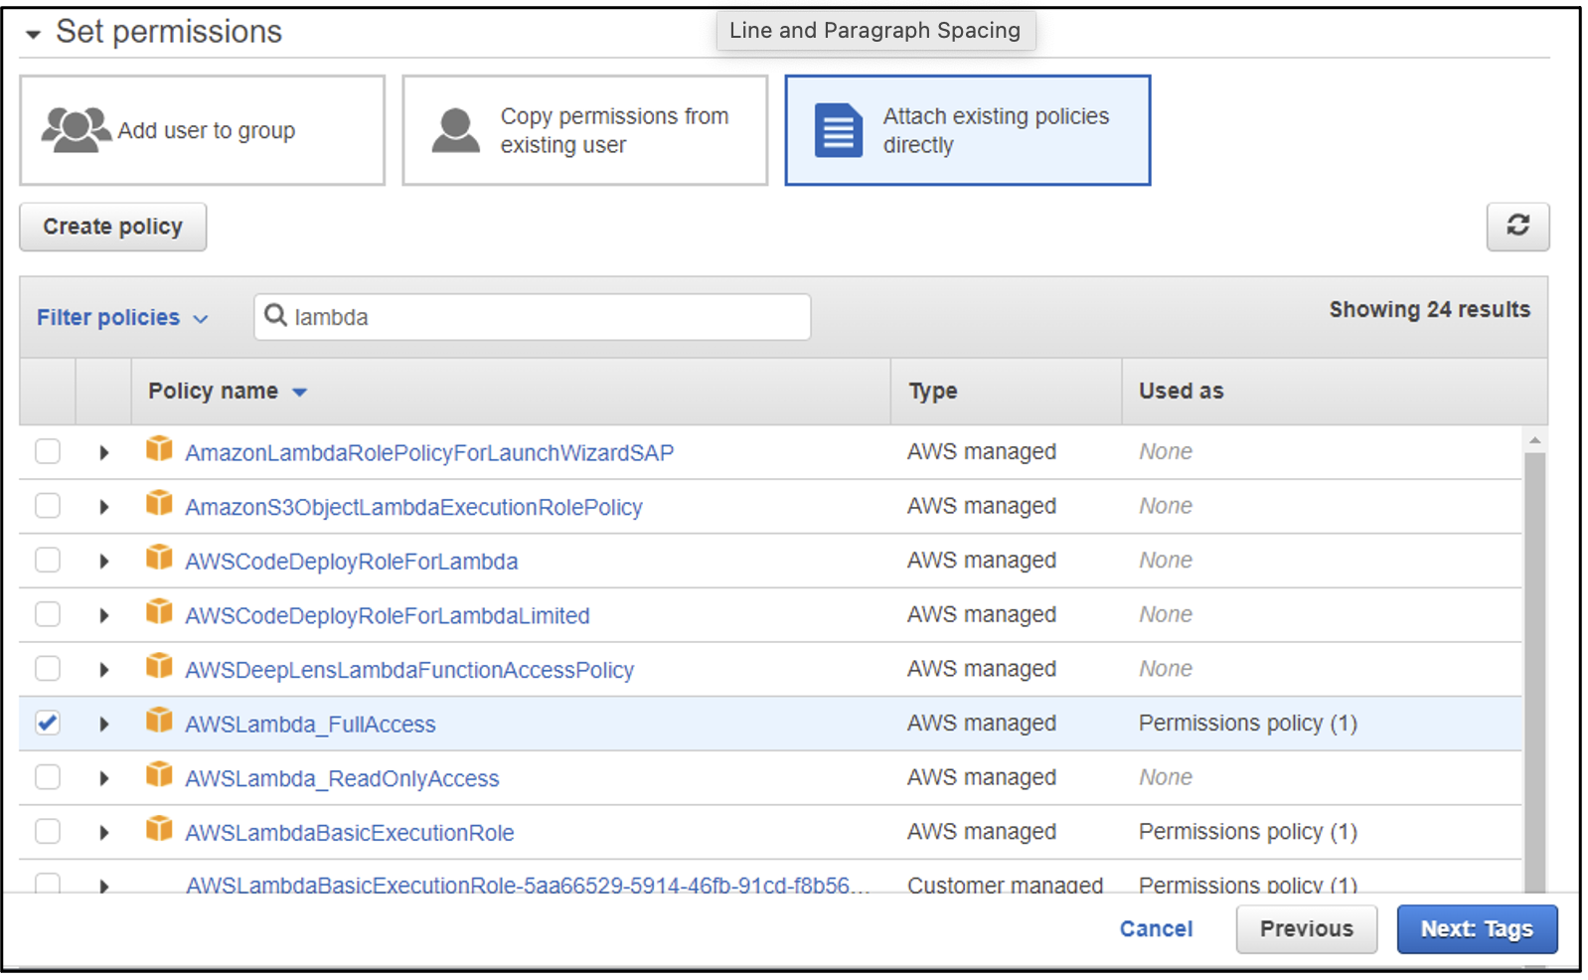Check the AWSLambda_ReadOnlyAccess checkbox
Image resolution: width=1588 pixels, height=980 pixels.
click(x=48, y=776)
